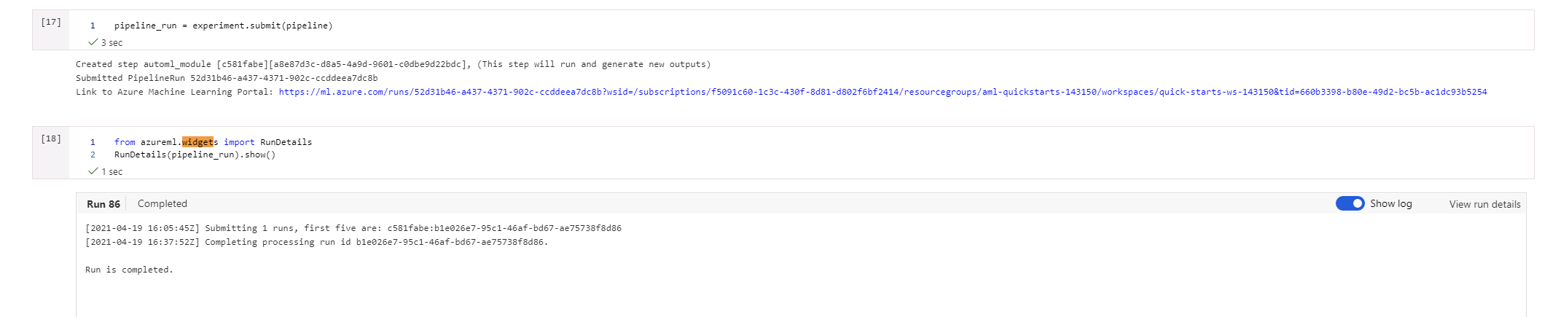Open the Azure Machine Learning Portal URL
The height and width of the screenshot is (317, 1542).
tap(882, 92)
